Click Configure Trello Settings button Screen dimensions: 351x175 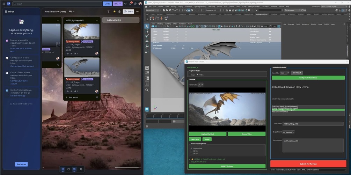[308, 78]
